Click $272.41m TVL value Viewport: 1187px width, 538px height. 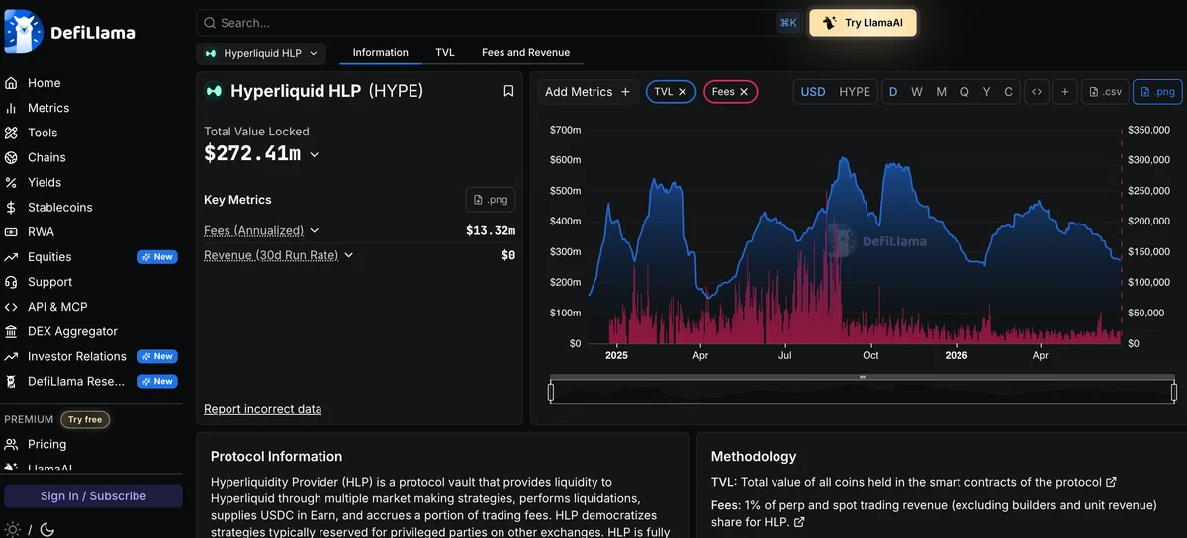click(x=252, y=153)
